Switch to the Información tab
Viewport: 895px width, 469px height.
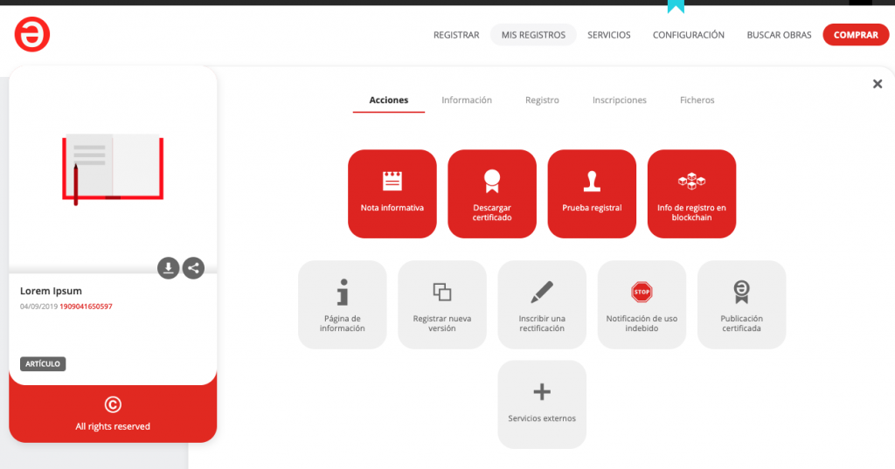(x=466, y=100)
